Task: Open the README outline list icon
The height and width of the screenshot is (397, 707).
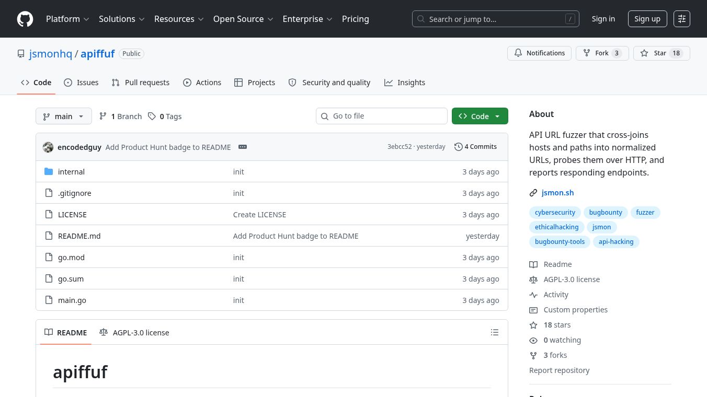Action: click(495, 332)
